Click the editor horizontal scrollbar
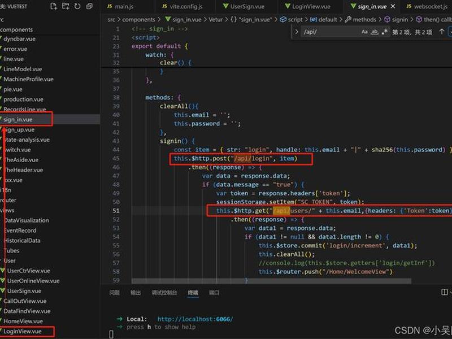The height and width of the screenshot is (339, 452). pyautogui.click(x=271, y=281)
